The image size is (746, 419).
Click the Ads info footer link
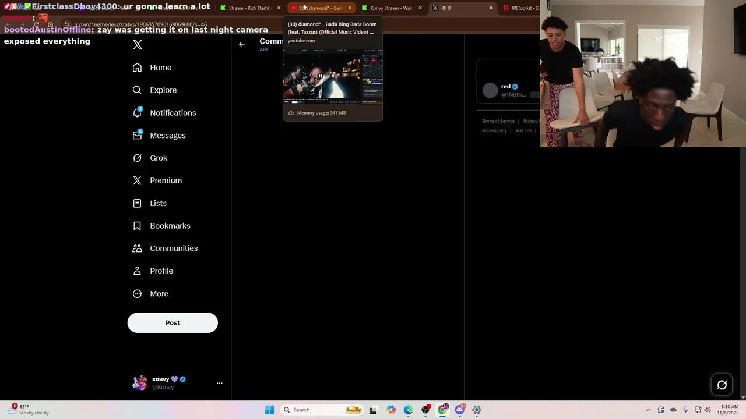(x=523, y=130)
